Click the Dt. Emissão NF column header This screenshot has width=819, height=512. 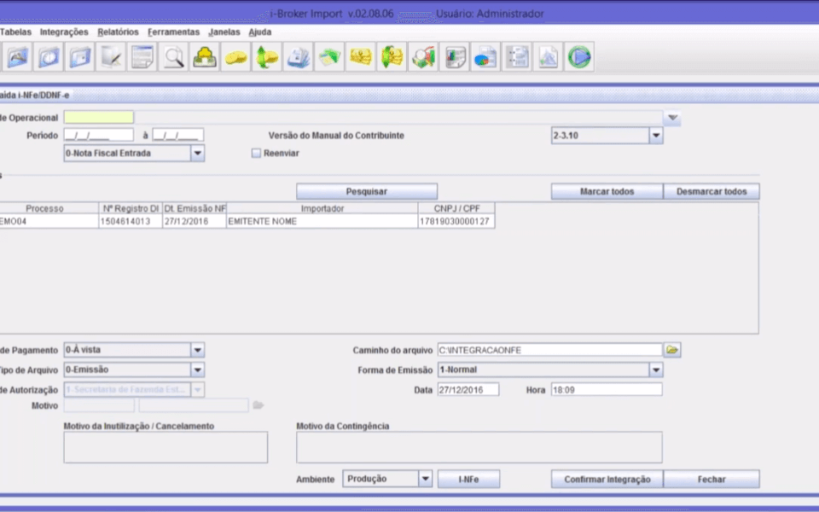(x=195, y=208)
